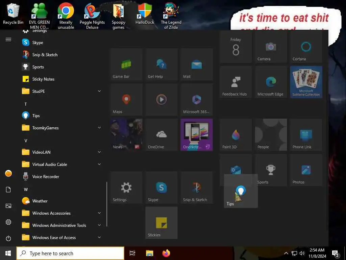The height and width of the screenshot is (260, 346).
Task: Open the People tile
Action: [x=271, y=135]
